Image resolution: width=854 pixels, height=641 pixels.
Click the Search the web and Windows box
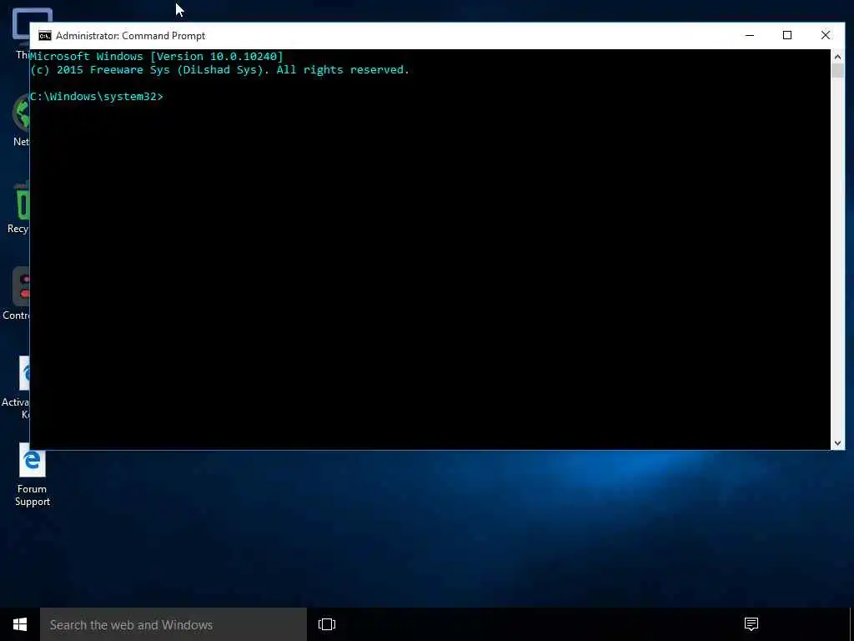click(x=173, y=624)
